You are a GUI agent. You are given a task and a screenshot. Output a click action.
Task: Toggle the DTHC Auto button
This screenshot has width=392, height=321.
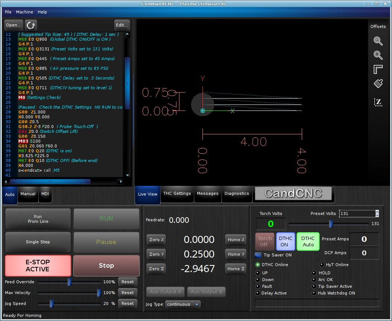[x=308, y=241]
